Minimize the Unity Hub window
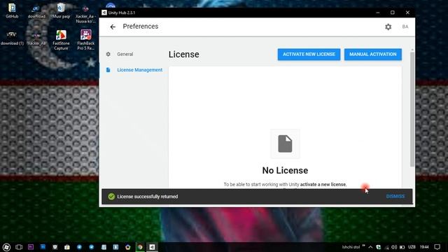The image size is (448, 252). click(x=378, y=13)
